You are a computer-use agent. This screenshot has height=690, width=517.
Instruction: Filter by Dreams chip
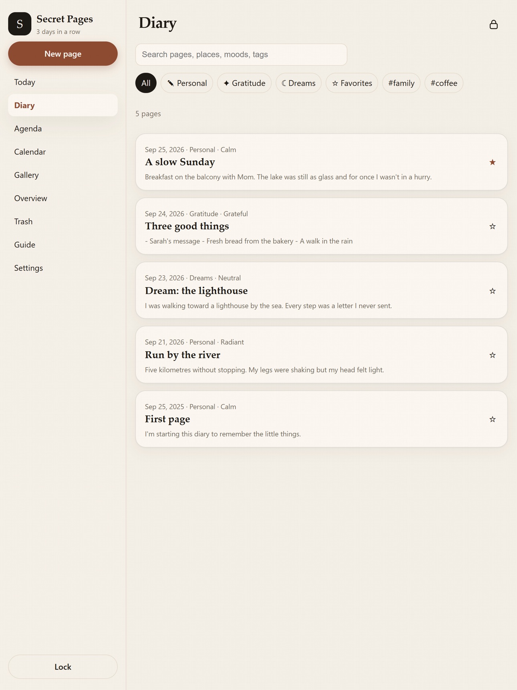pyautogui.click(x=299, y=83)
